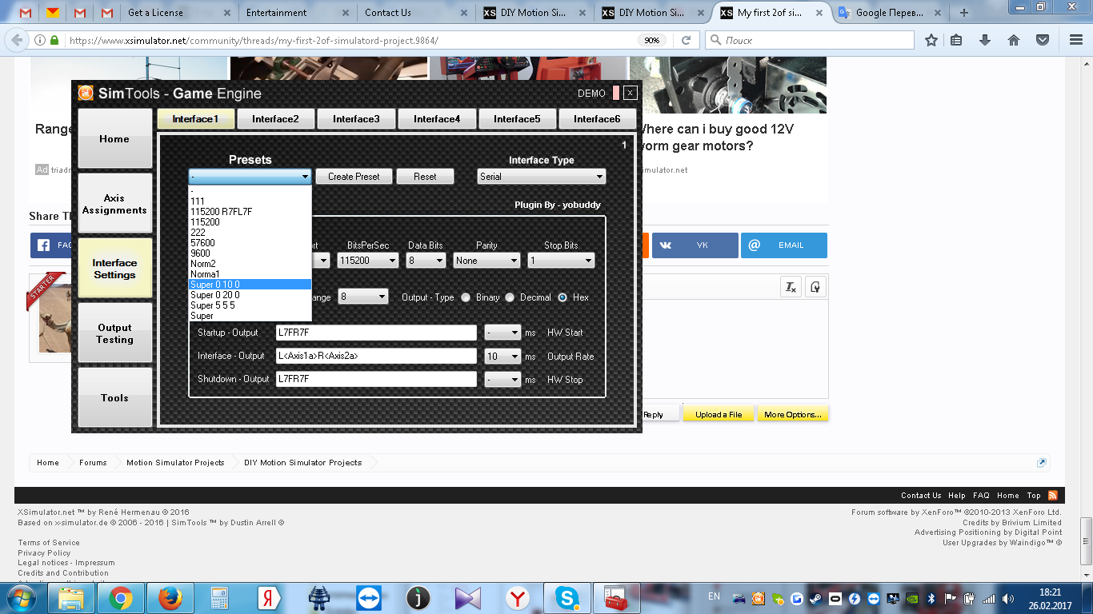Open the Stop Bits dropdown
Viewport: 1093px width, 614px height.
click(561, 261)
